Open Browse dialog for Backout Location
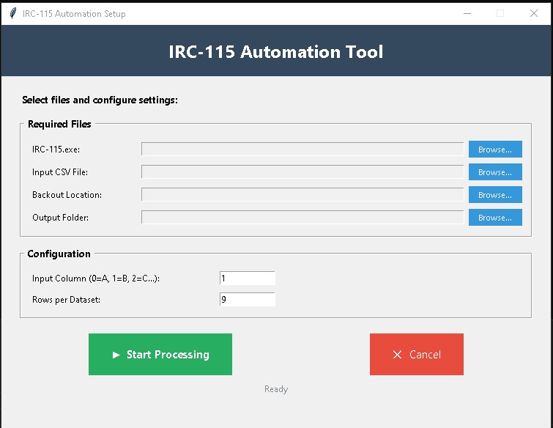 click(494, 195)
